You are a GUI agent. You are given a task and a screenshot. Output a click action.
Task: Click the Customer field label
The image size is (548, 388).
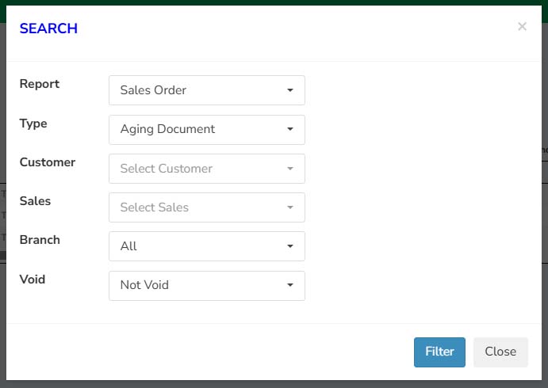[x=48, y=162]
